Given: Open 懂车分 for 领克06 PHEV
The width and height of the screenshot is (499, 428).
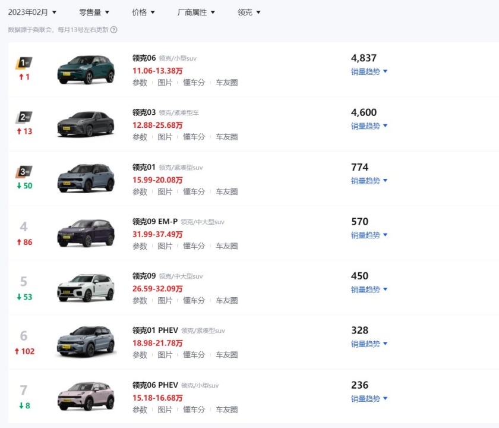Looking at the screenshot, I should 194,410.
